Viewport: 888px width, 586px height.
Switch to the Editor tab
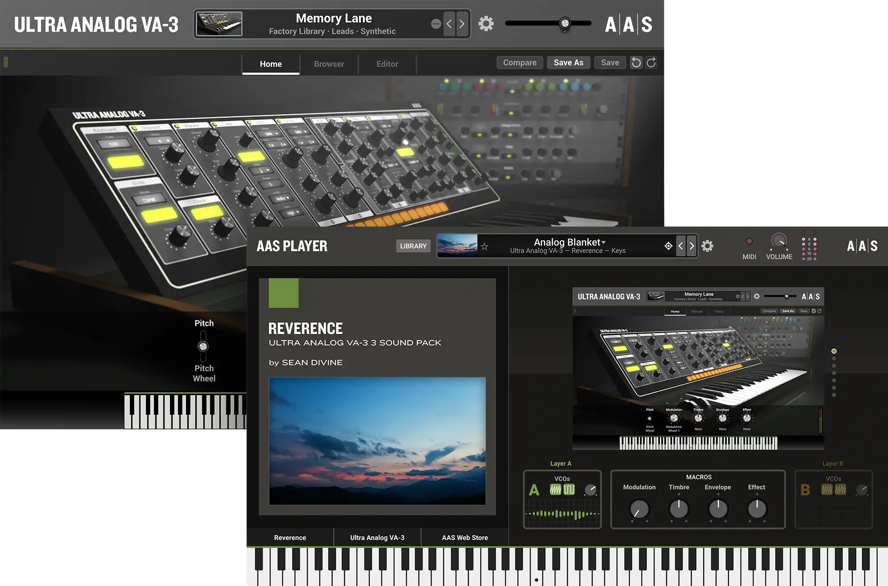(x=387, y=64)
